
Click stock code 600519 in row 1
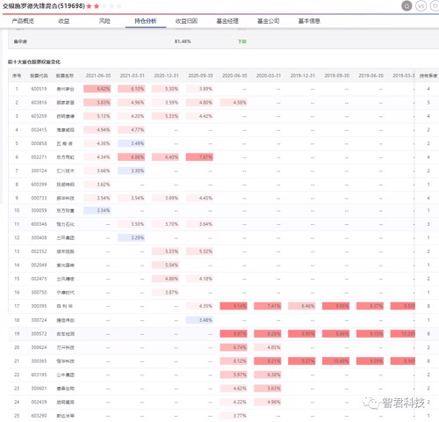[39, 89]
